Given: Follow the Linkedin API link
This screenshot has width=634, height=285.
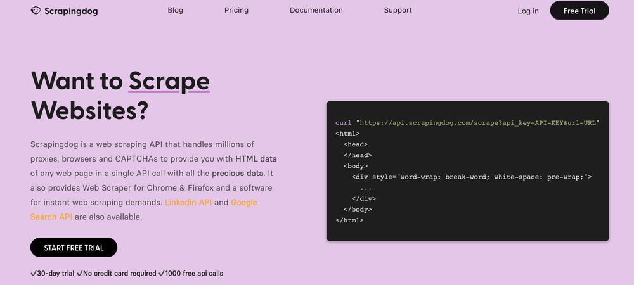Looking at the screenshot, I should click(x=188, y=202).
